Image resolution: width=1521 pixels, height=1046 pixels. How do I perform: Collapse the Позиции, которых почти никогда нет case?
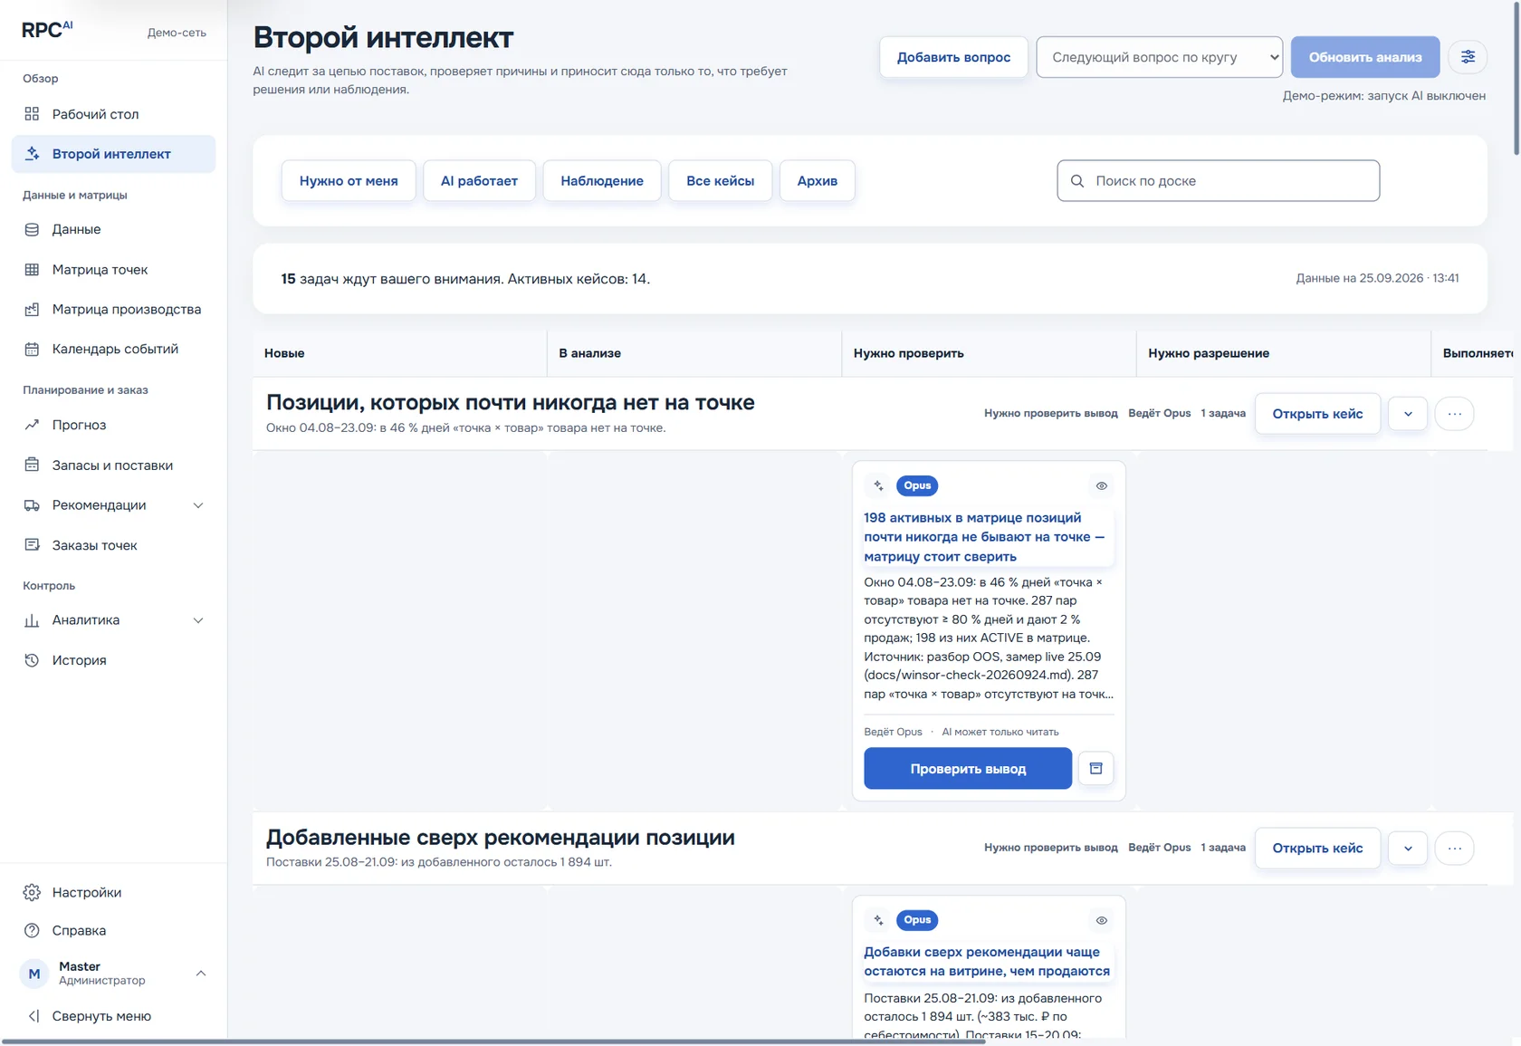click(x=1408, y=414)
